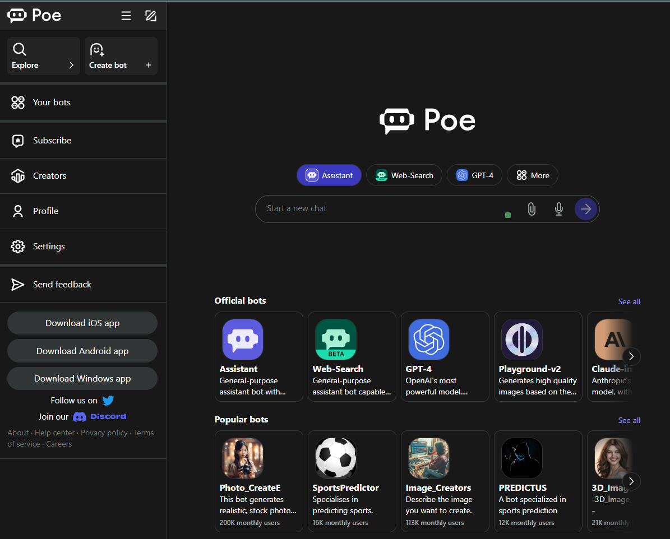Screen dimensions: 670x539
Task: Select the GPT-4 bot chip
Action: pos(475,175)
